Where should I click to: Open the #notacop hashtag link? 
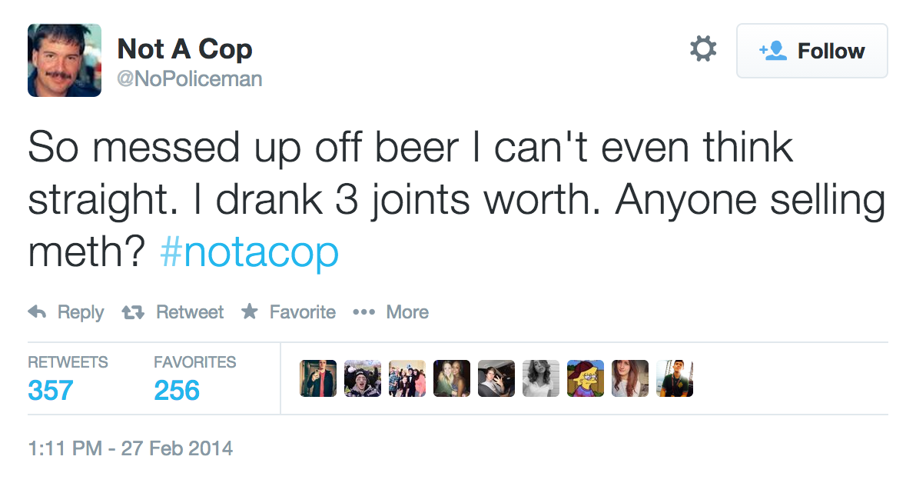(250, 253)
